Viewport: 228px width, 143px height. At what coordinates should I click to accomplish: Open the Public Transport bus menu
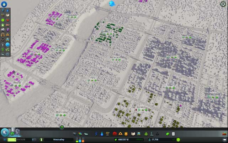pos(139,134)
